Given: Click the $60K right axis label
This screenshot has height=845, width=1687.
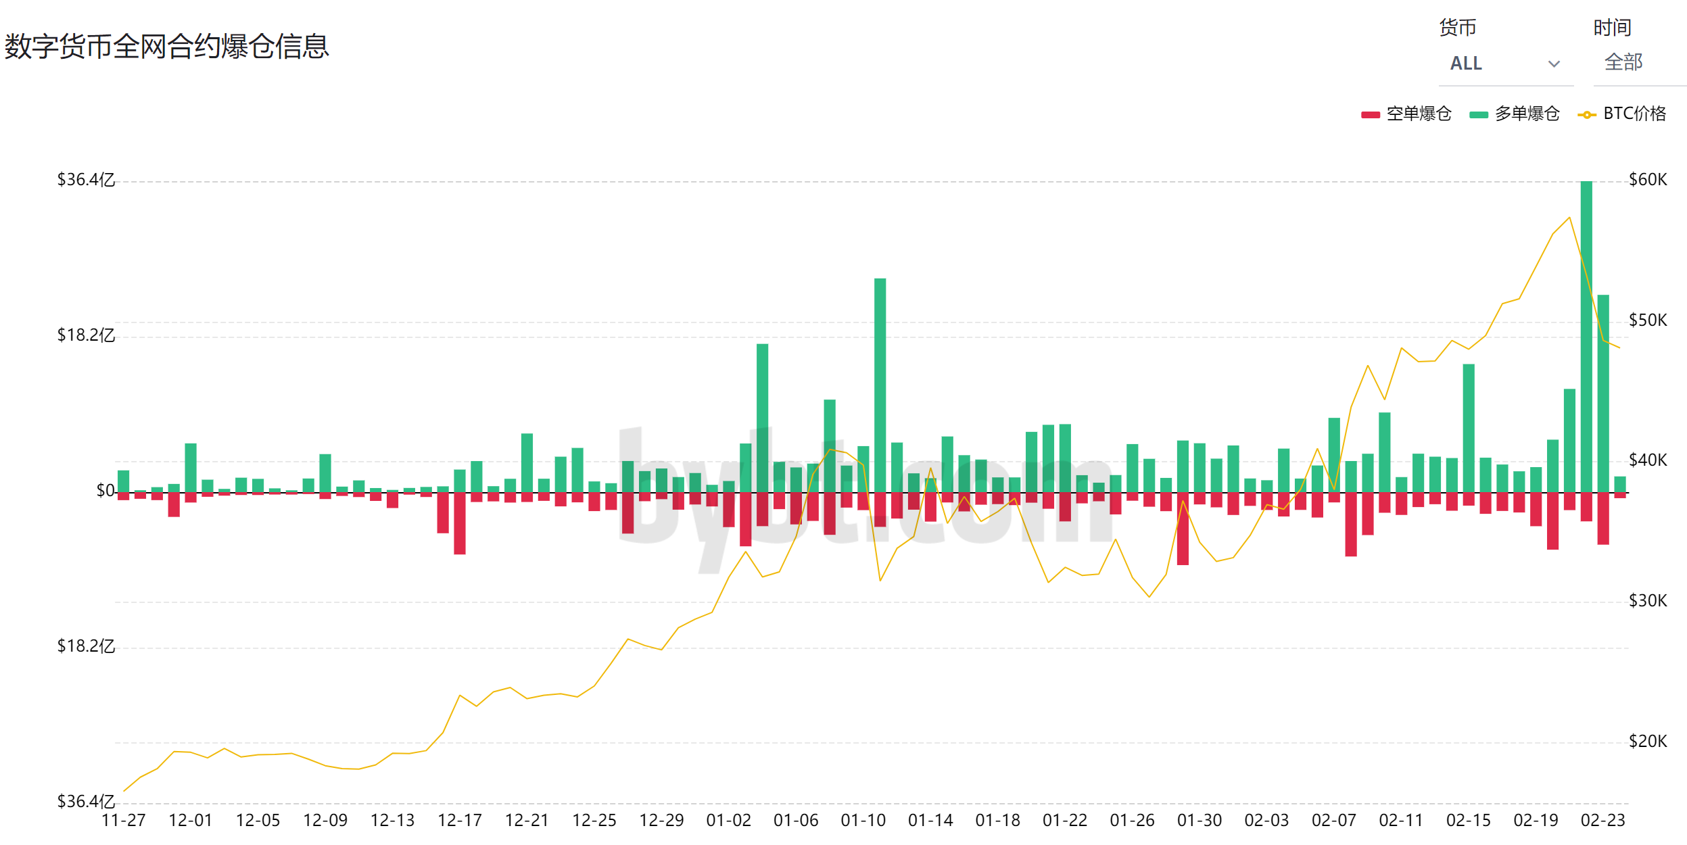Looking at the screenshot, I should click(x=1647, y=180).
